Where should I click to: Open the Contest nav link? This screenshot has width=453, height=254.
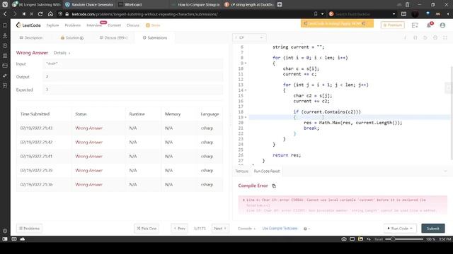114,25
